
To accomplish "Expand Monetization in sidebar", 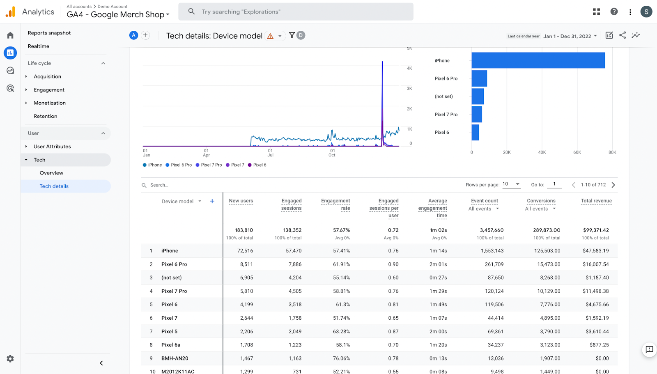I will pyautogui.click(x=26, y=103).
